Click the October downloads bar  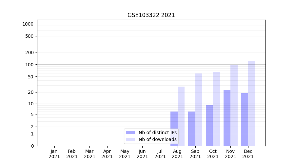[x=216, y=109]
